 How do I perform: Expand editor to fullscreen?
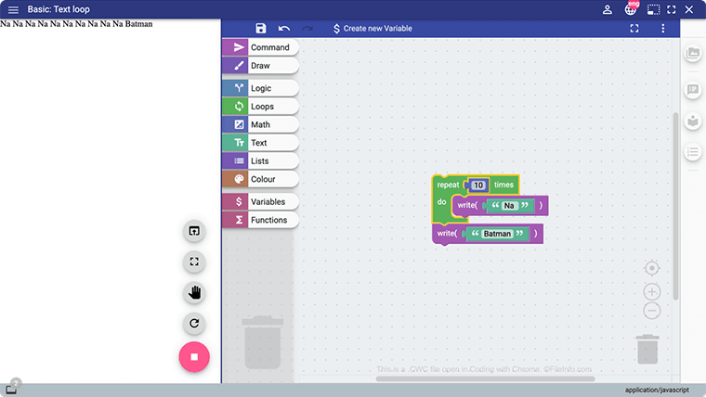click(x=634, y=29)
